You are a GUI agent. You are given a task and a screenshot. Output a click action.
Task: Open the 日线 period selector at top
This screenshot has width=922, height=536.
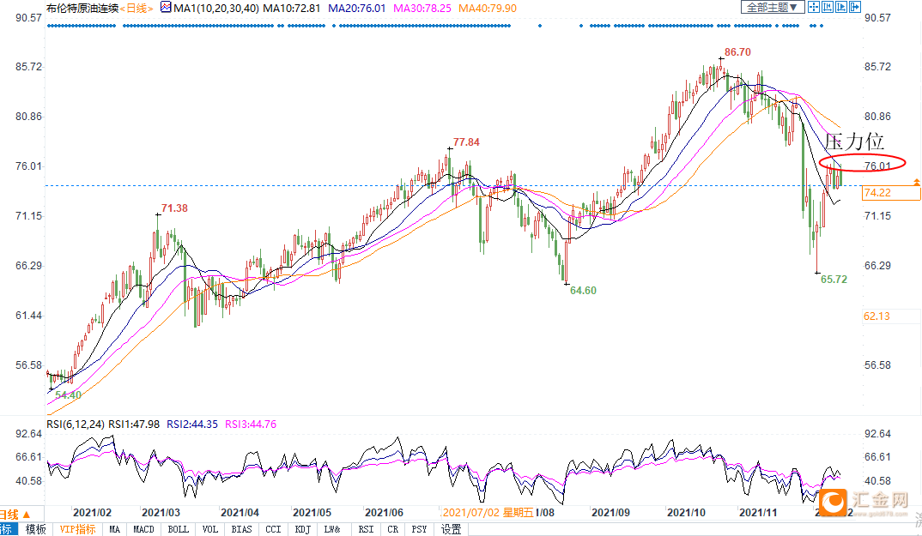[136, 9]
